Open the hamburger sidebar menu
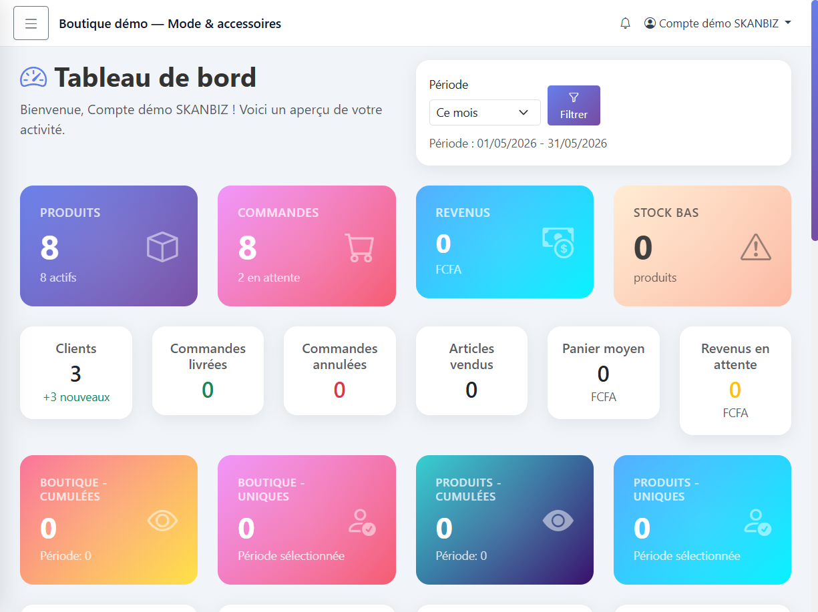 coord(31,23)
